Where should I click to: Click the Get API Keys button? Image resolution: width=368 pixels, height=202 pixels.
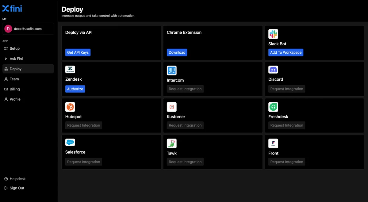pos(78,52)
